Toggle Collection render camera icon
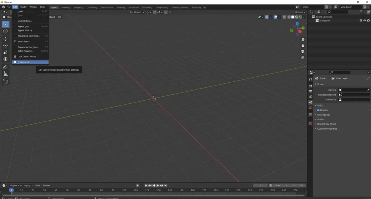Viewport: 371px width, 199px height. pos(368,21)
